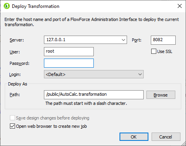
Task: Uncheck Open web browser to create new job
Action: coord(12,126)
